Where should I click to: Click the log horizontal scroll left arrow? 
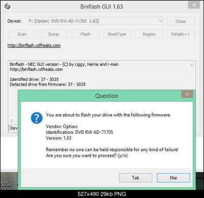[12, 121]
